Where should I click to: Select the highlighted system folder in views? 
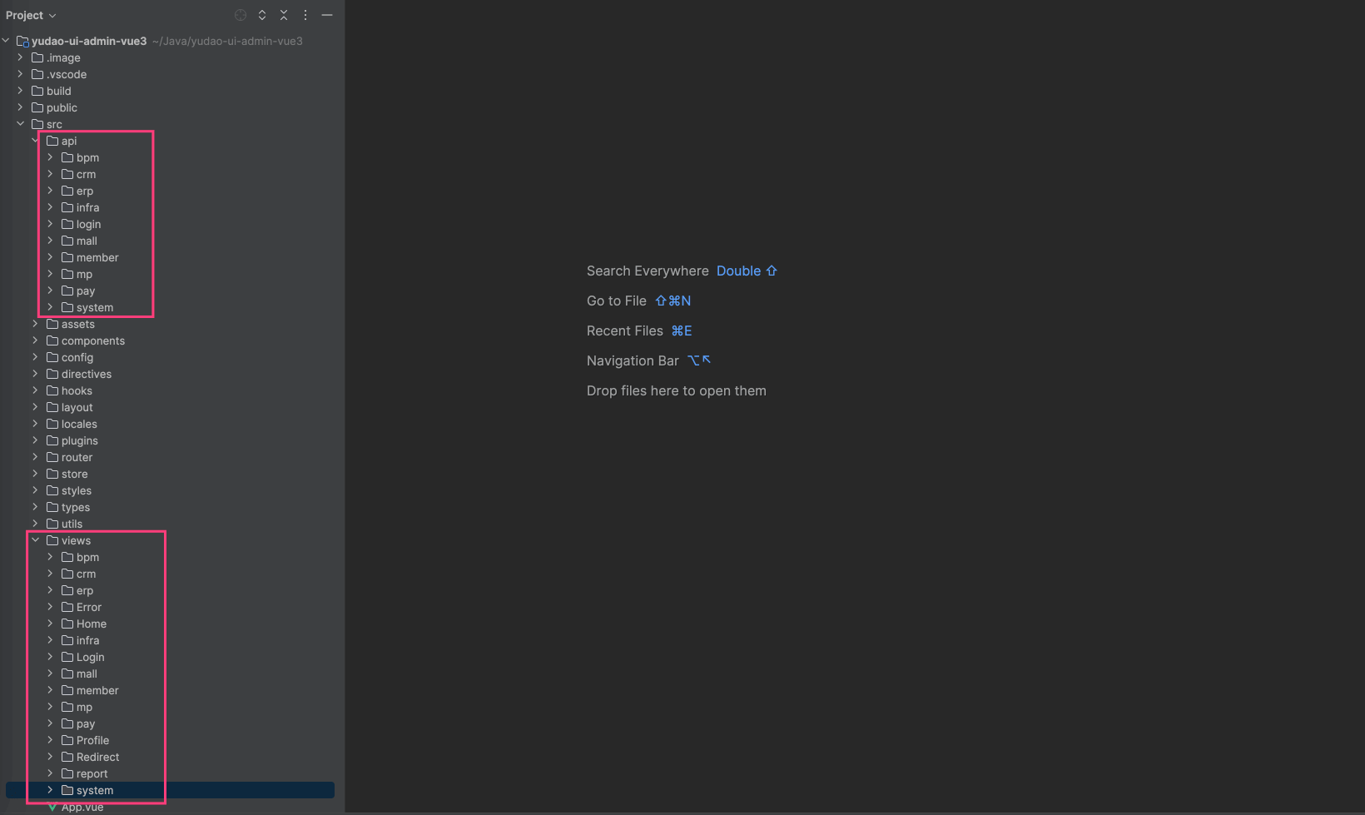point(94,790)
